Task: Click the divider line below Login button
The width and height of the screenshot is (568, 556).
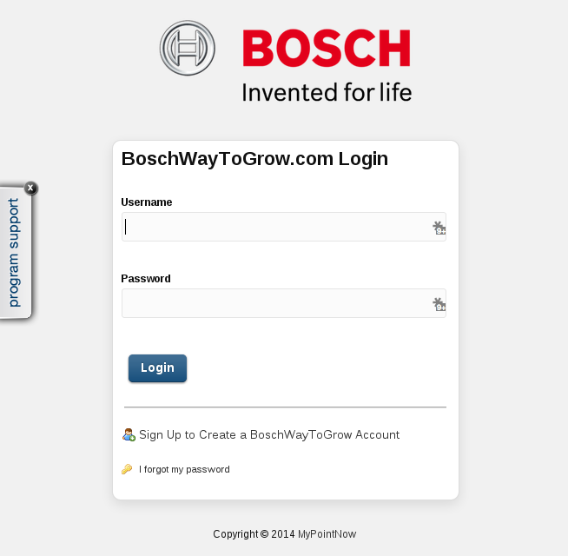Action: click(x=285, y=407)
